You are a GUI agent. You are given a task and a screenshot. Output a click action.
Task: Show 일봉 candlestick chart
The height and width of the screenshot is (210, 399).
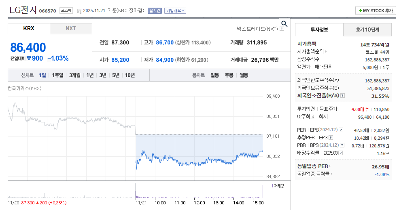tap(214, 75)
